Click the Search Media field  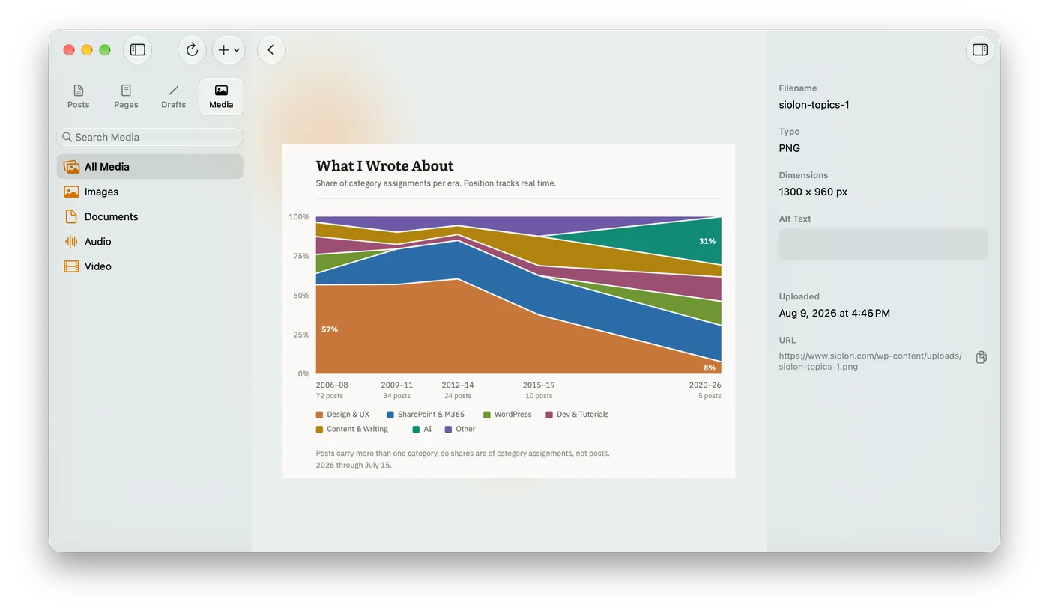[150, 137]
